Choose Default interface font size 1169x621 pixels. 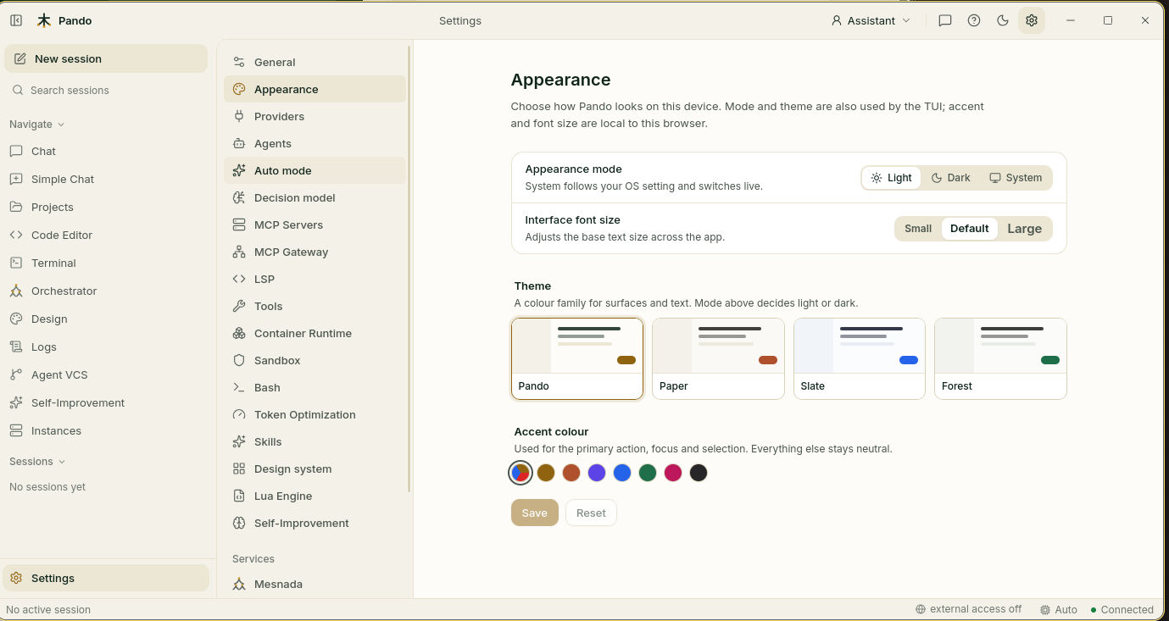[x=969, y=229]
